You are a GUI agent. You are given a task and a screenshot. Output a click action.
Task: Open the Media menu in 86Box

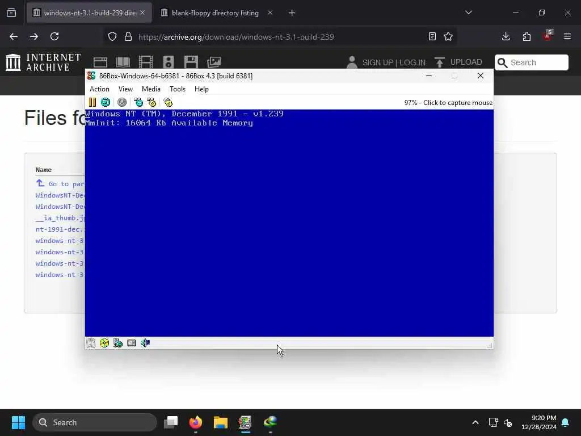[151, 89]
